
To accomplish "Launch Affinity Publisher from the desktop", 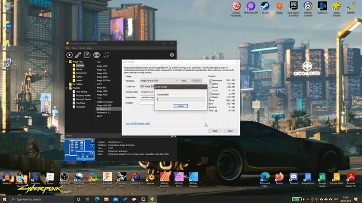I will tap(165, 179).
